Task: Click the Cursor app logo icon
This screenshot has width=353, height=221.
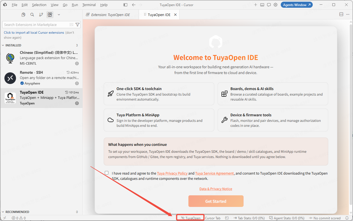Action: click(5, 5)
